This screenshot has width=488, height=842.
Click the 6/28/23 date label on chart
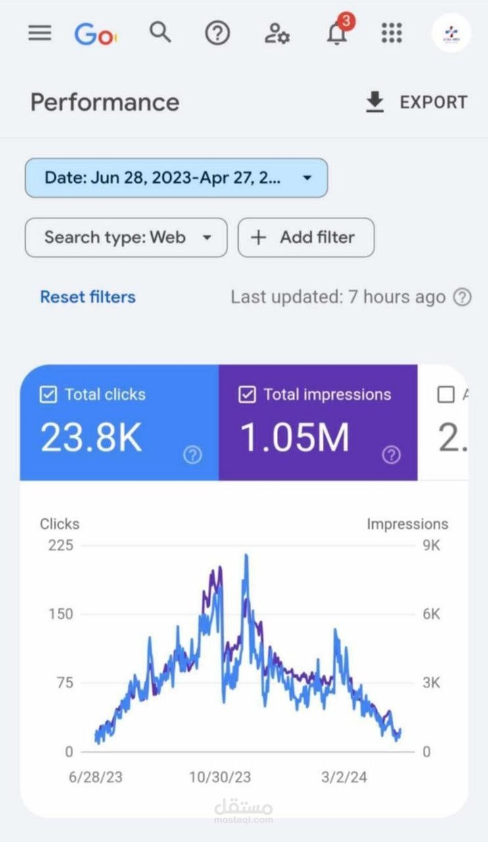tap(96, 777)
